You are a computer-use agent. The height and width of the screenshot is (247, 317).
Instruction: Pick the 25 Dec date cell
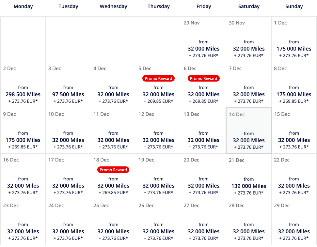pyautogui.click(x=113, y=222)
